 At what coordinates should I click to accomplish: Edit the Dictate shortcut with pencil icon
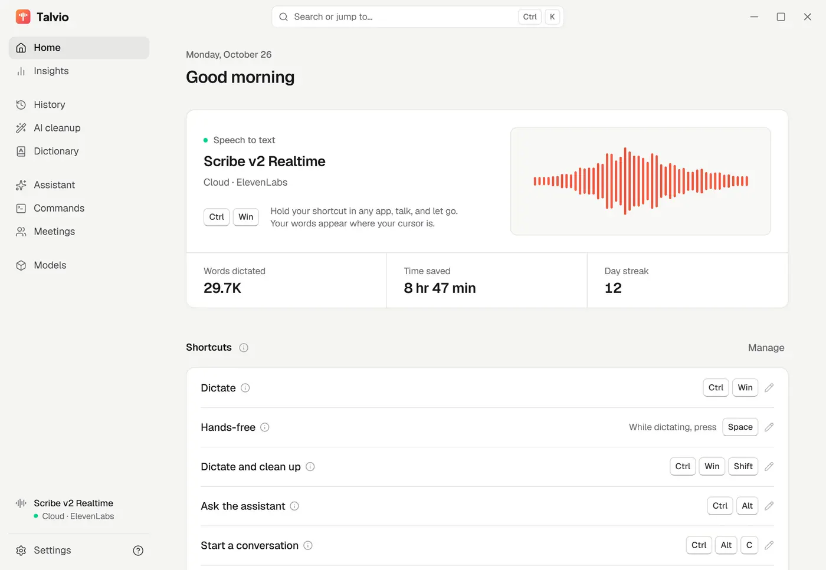(769, 388)
